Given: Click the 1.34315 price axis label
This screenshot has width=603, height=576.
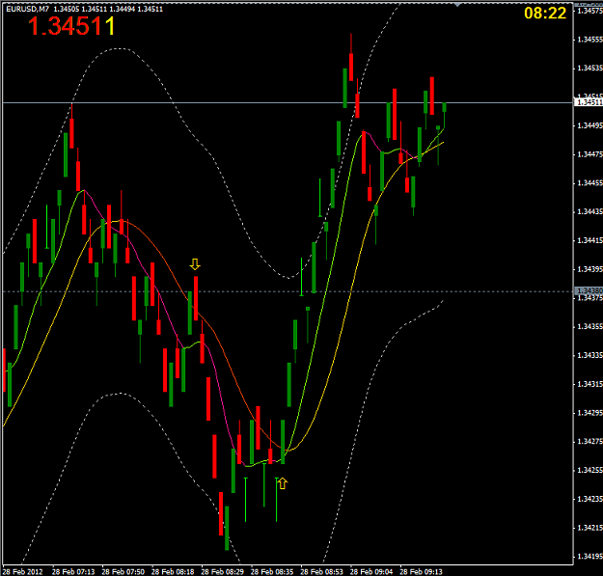Looking at the screenshot, I should (589, 384).
